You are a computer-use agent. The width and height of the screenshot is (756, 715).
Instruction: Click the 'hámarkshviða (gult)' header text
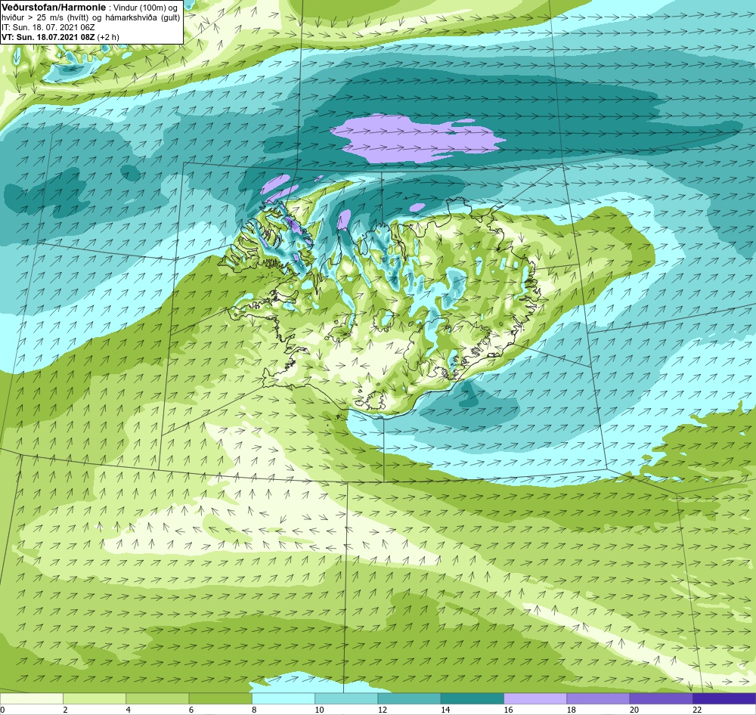point(143,17)
